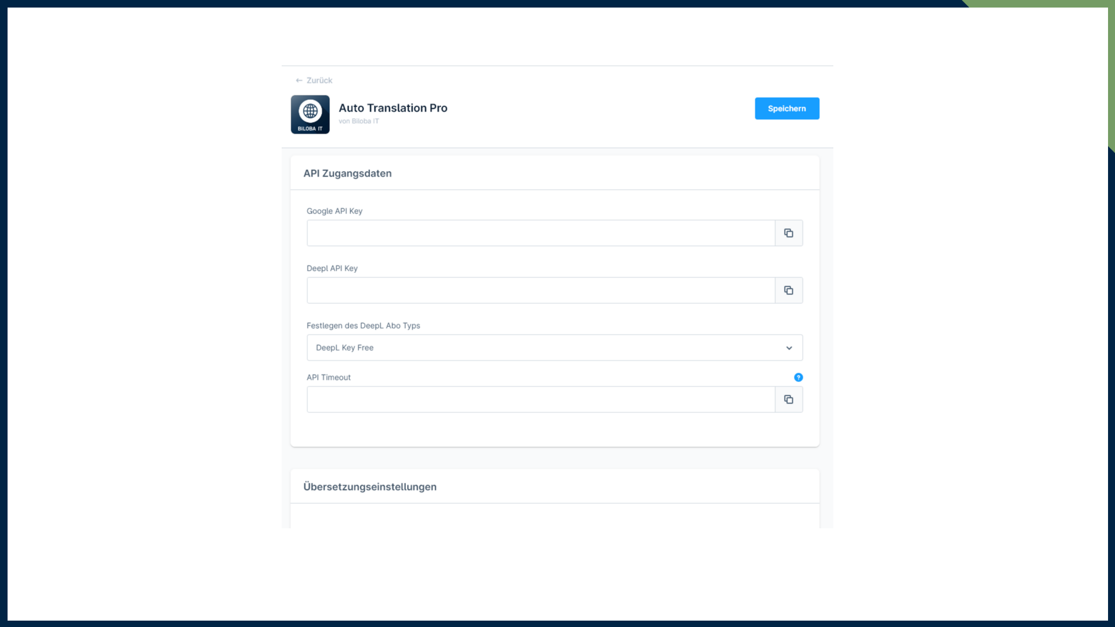Image resolution: width=1115 pixels, height=627 pixels.
Task: Click the API Timeout label text
Action: pos(329,377)
